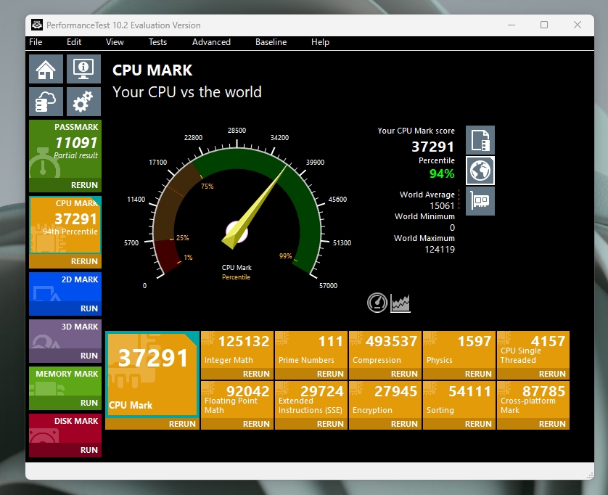Viewport: 608px width, 495px height.
Task: Select the 3D Mark sidebar tile
Action: pos(65,334)
